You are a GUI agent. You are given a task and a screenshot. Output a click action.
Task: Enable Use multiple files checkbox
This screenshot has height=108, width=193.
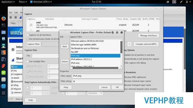pyautogui.click(x=28, y=62)
